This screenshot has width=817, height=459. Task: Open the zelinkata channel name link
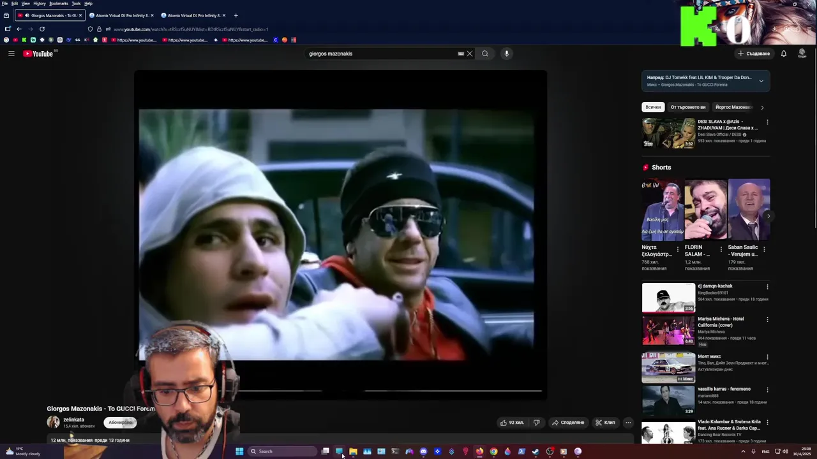click(73, 419)
